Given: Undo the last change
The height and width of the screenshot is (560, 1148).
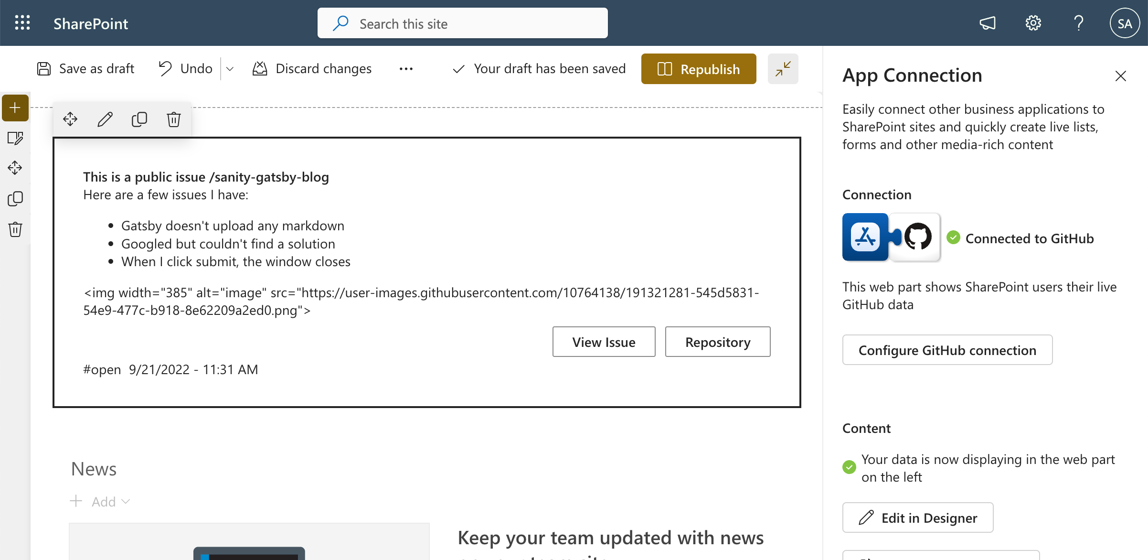Looking at the screenshot, I should click(185, 69).
